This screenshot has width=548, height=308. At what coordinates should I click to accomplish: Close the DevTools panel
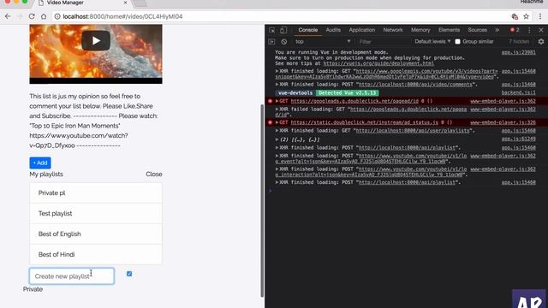click(x=541, y=30)
